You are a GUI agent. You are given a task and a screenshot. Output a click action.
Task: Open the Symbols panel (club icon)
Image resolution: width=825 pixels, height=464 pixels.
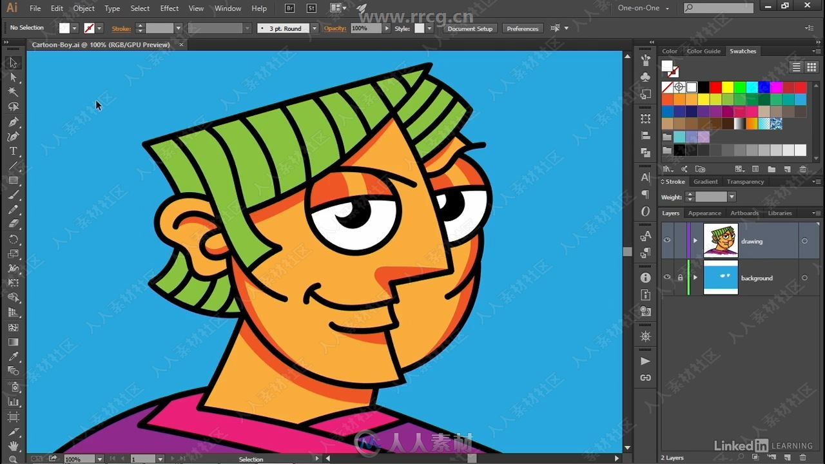click(645, 77)
